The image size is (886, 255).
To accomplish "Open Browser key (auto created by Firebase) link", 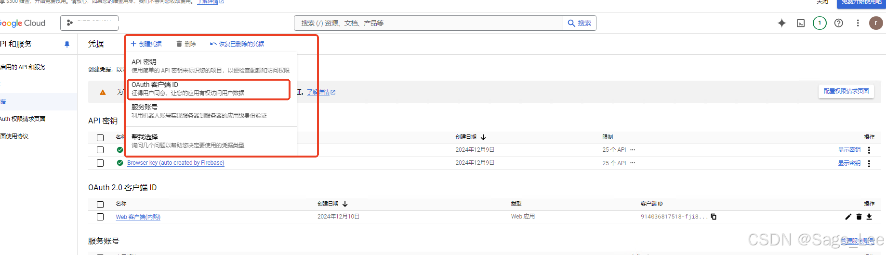I will point(176,163).
